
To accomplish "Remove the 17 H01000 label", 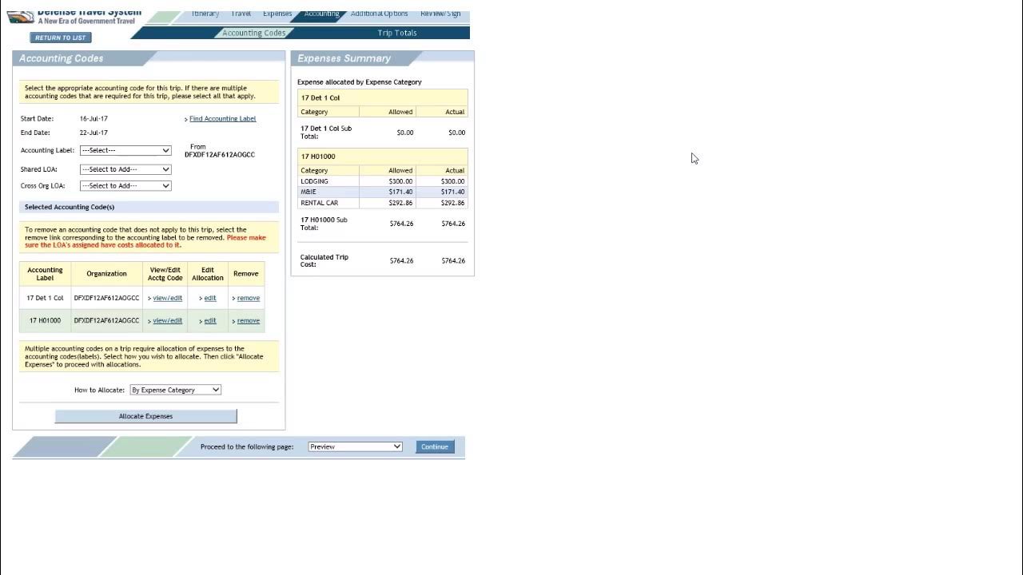I will tap(249, 321).
